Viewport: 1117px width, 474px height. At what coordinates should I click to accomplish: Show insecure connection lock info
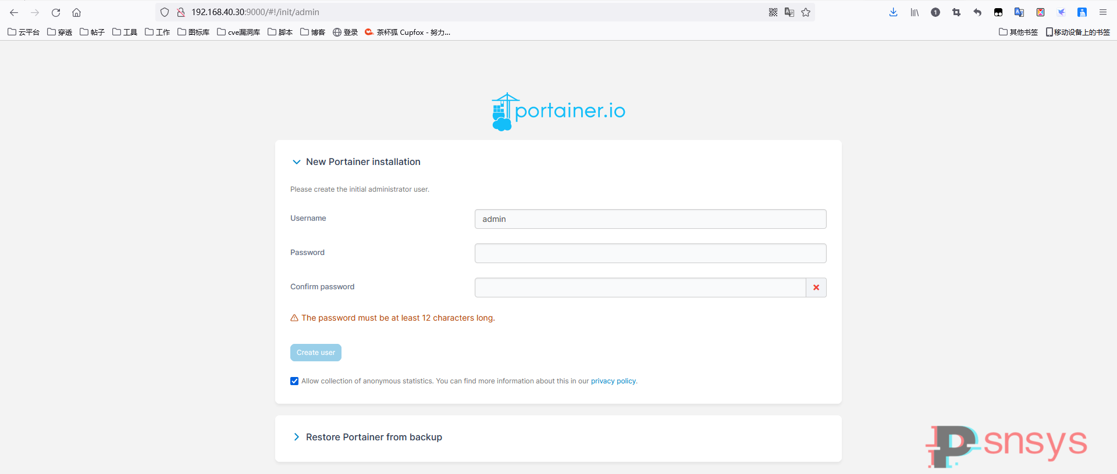(x=181, y=12)
